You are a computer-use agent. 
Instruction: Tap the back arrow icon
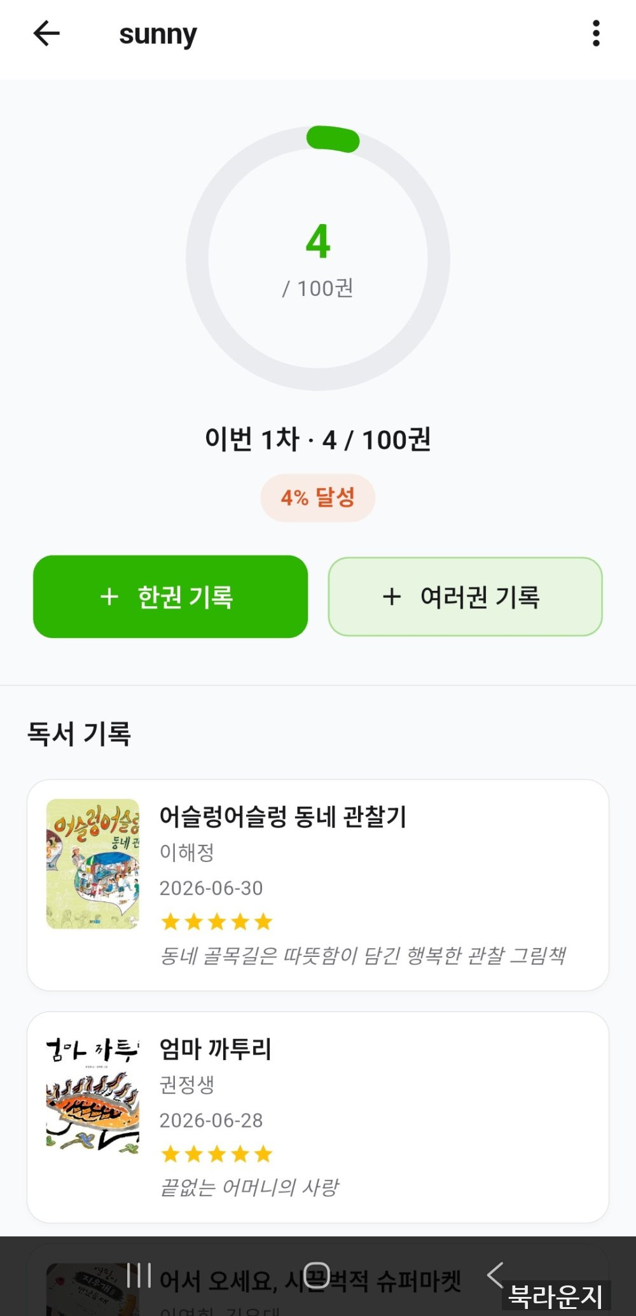pos(46,33)
